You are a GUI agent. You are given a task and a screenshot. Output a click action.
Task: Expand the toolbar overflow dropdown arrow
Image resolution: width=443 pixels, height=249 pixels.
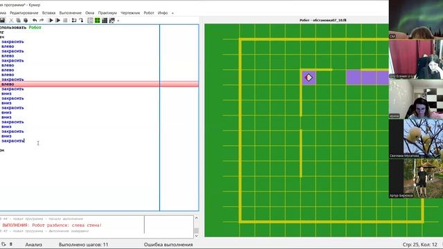coord(118,21)
